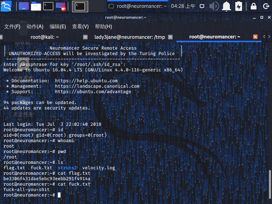Close the root@kali: ~ tab
272x204 pixels.
[85, 37]
